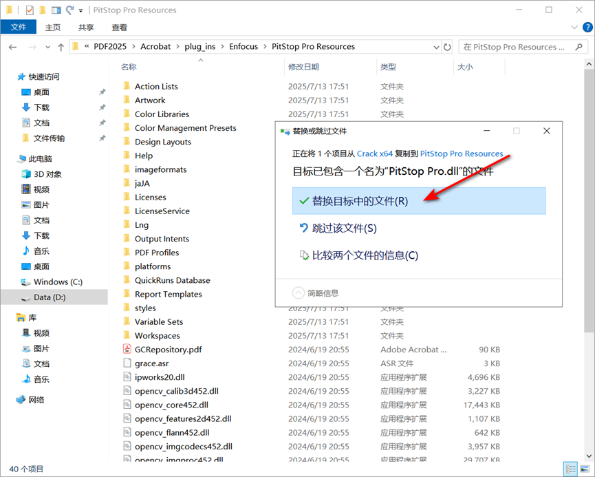Click the Crack x64 source link
Screen dimensions: 595x477
pyautogui.click(x=374, y=153)
